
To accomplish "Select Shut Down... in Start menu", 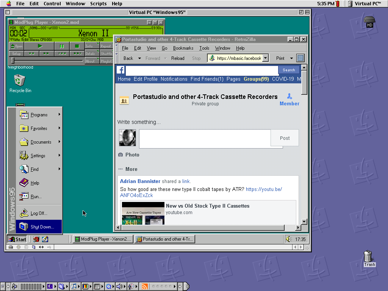I will click(39, 227).
